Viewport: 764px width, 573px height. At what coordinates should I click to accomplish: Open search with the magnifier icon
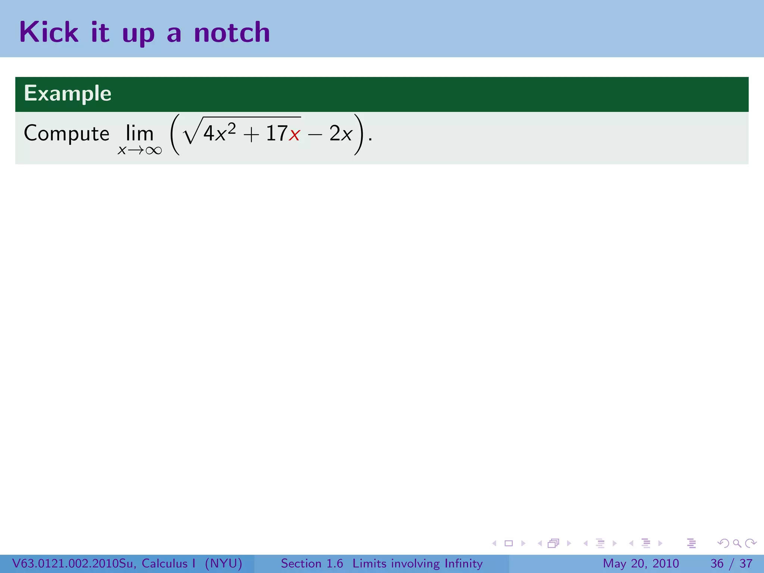[737, 544]
